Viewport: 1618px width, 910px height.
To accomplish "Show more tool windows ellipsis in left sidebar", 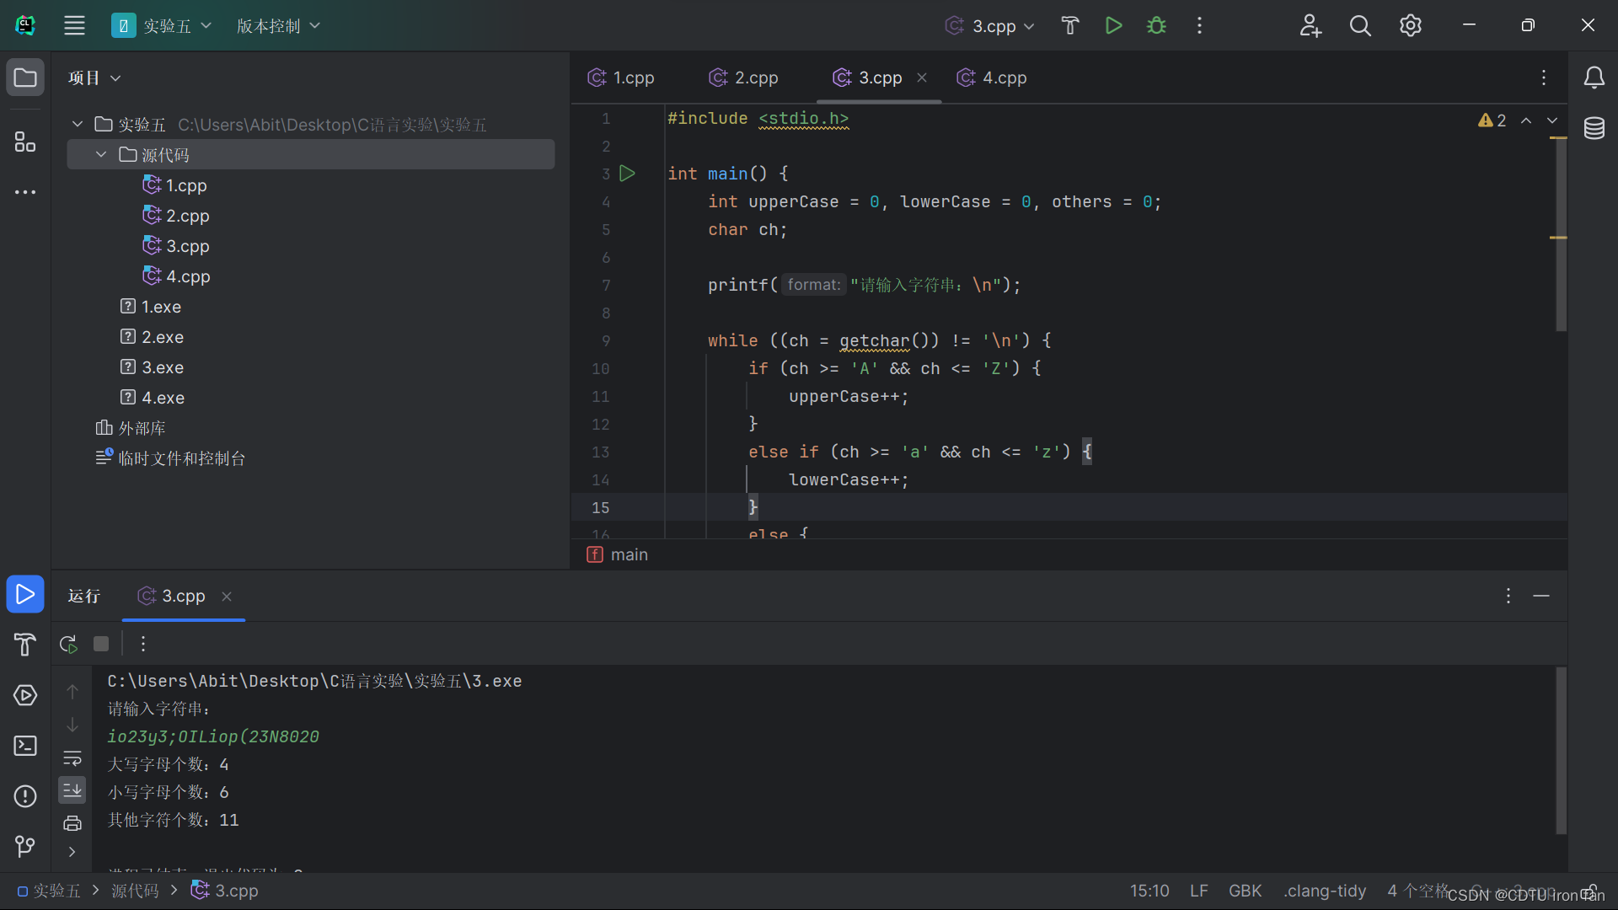I will coord(25,192).
